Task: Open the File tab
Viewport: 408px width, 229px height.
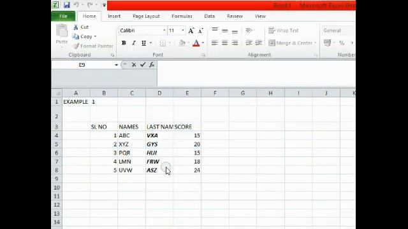Action: point(63,16)
